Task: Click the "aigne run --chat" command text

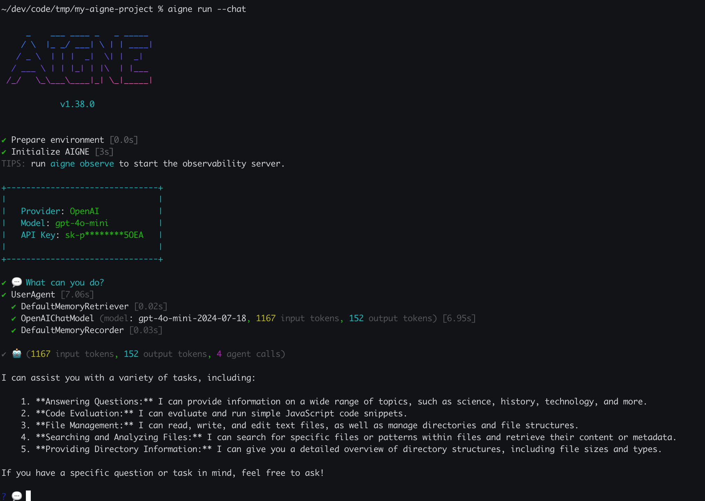Action: tap(207, 9)
